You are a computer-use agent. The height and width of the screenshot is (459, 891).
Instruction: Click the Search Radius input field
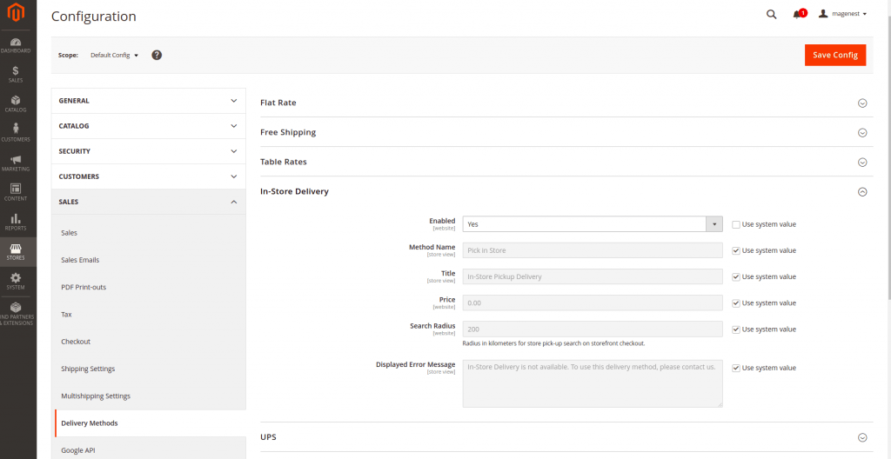[593, 329]
